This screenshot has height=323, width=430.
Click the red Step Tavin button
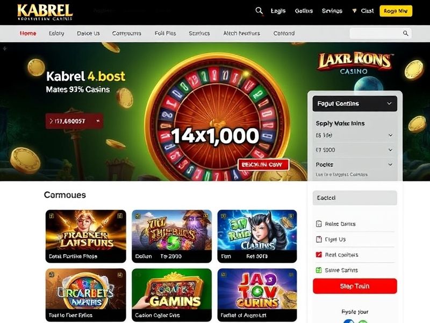(x=355, y=286)
